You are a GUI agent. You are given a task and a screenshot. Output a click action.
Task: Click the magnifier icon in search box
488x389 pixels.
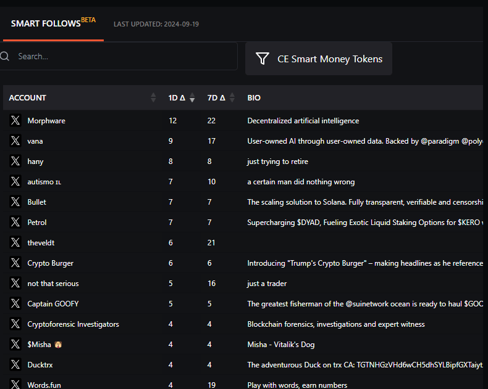tap(5, 56)
